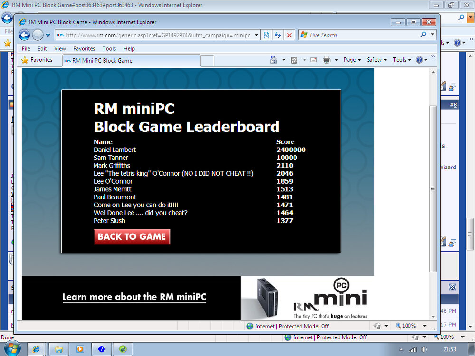Click the Live Search magnifier icon

tap(423, 35)
